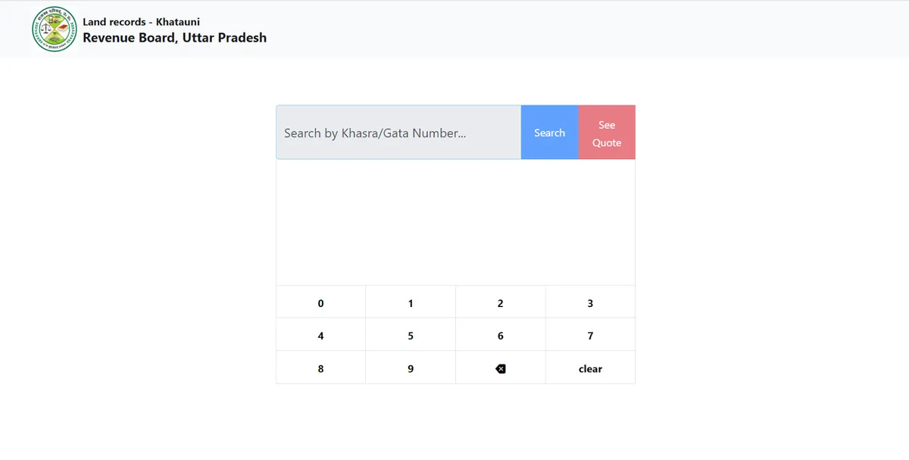The width and height of the screenshot is (909, 460).
Task: Click the Khasra/Gata Number search field
Action: tap(398, 133)
